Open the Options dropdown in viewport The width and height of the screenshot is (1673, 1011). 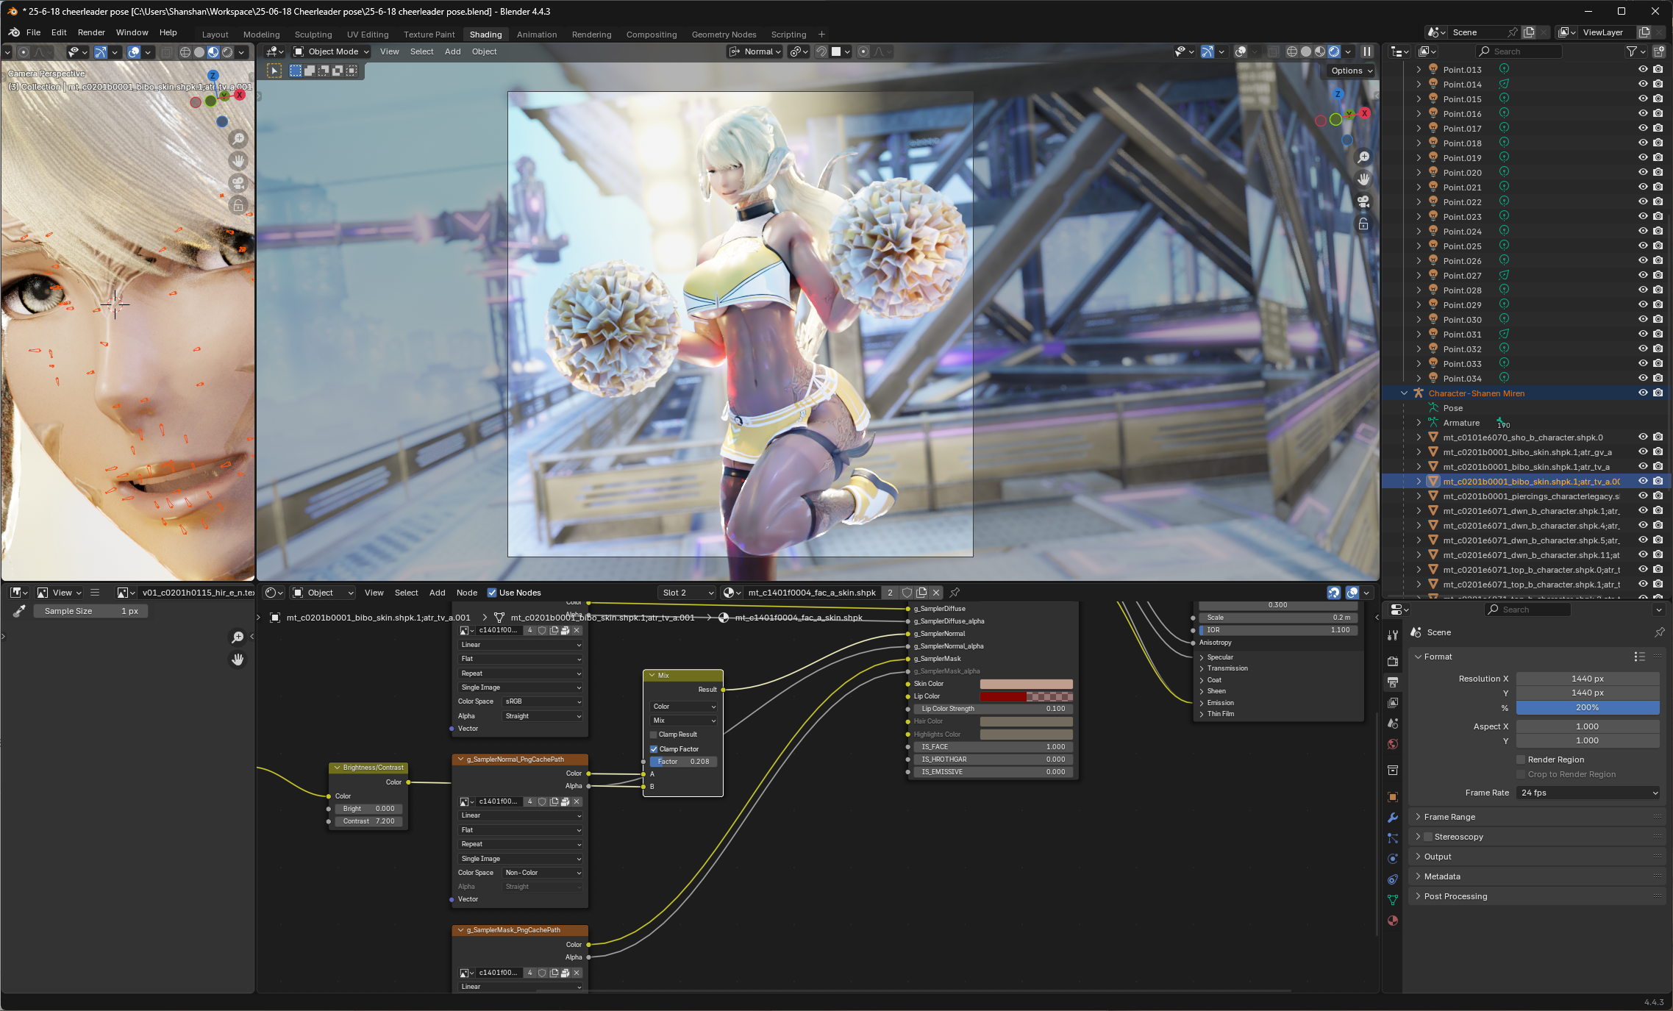[x=1352, y=71]
